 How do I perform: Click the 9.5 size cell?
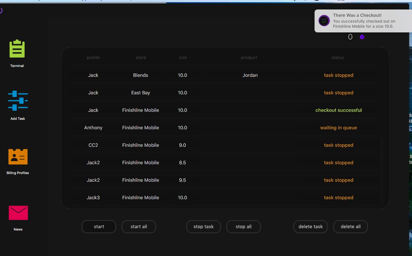pyautogui.click(x=182, y=180)
